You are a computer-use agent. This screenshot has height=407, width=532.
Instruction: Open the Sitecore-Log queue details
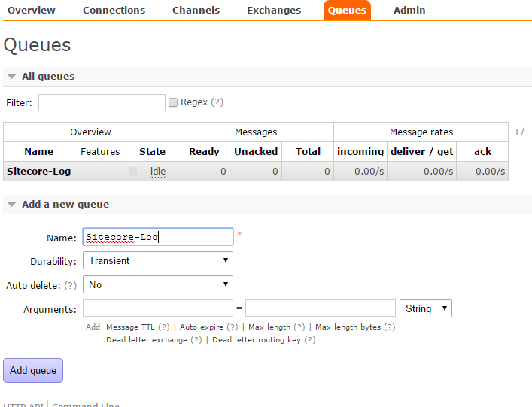[x=39, y=171]
